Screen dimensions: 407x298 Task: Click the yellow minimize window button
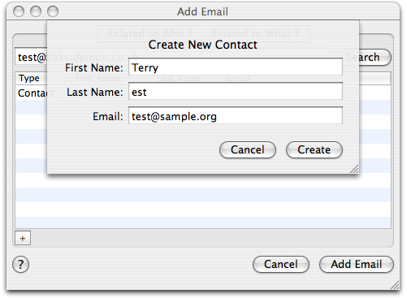[36, 11]
